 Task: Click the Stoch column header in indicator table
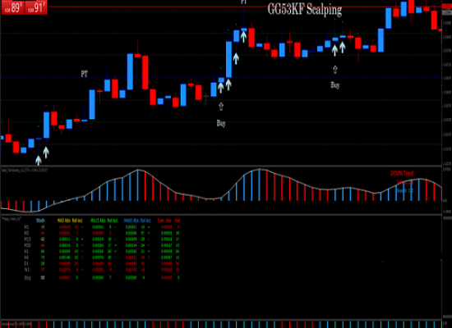point(40,221)
